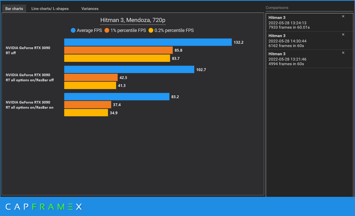355x216 pixels.
Task: Click the 37.4 1% percentile bar
Action: tap(88, 105)
